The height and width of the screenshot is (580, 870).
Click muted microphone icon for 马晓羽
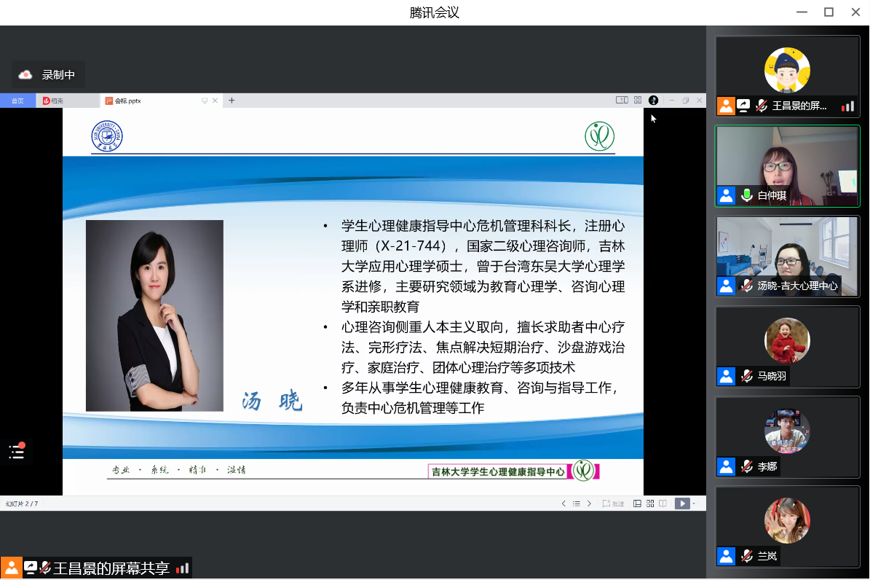[x=746, y=377]
